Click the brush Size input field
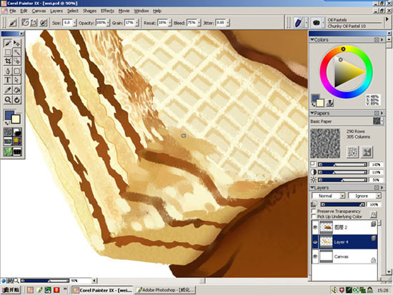Viewport: 393px width, 295px height. point(67,23)
